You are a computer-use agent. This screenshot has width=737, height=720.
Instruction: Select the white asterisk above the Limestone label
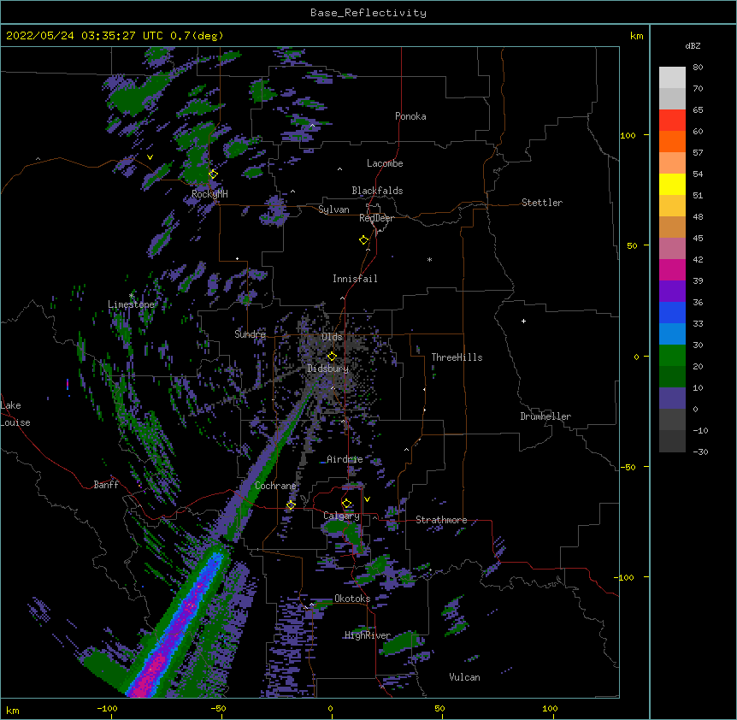[x=131, y=296]
